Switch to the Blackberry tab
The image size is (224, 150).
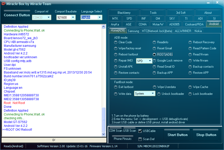click(124, 12)
